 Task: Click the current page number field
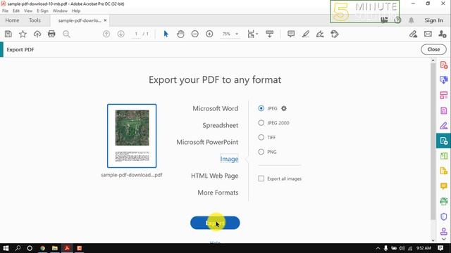click(x=136, y=34)
